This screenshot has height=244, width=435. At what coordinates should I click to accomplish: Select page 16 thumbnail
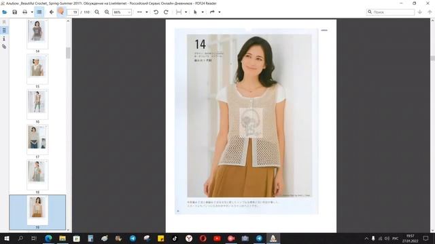point(37,104)
